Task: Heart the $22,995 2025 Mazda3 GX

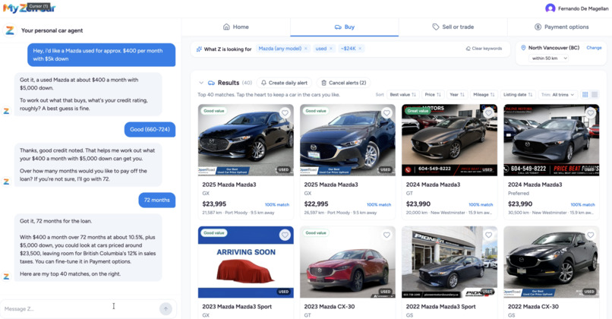Action: click(x=386, y=113)
